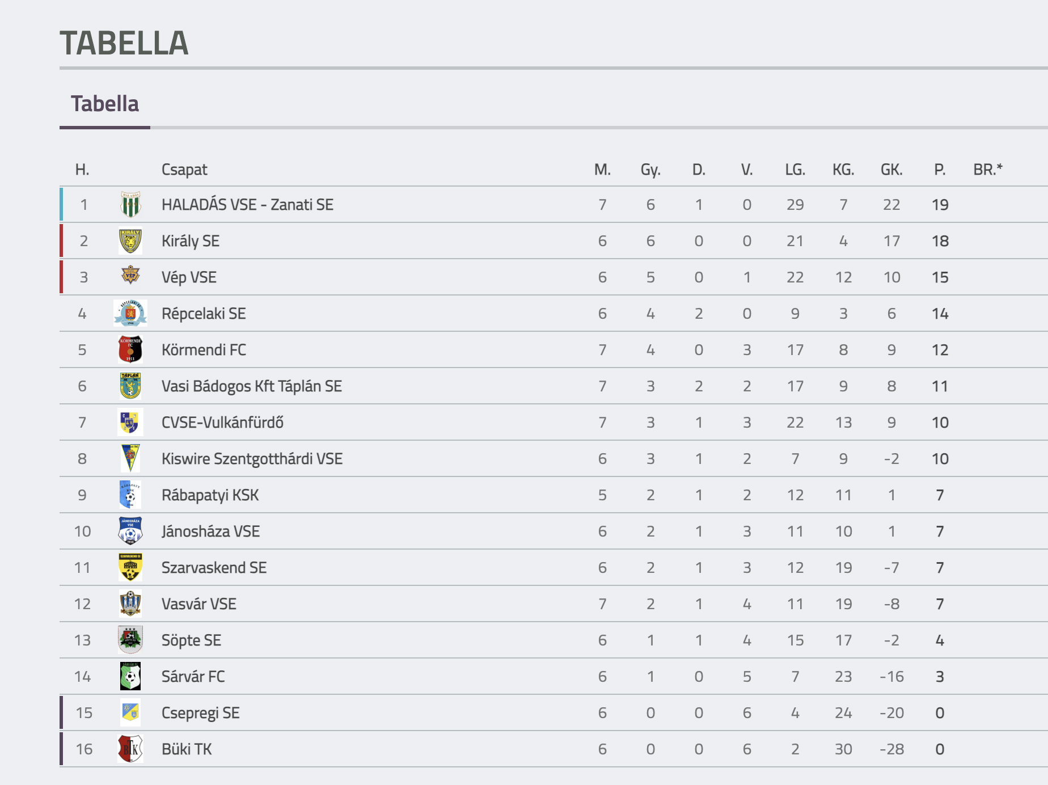Open the Jánosháza VSE crest
Image resolution: width=1048 pixels, height=785 pixels.
pyautogui.click(x=130, y=531)
